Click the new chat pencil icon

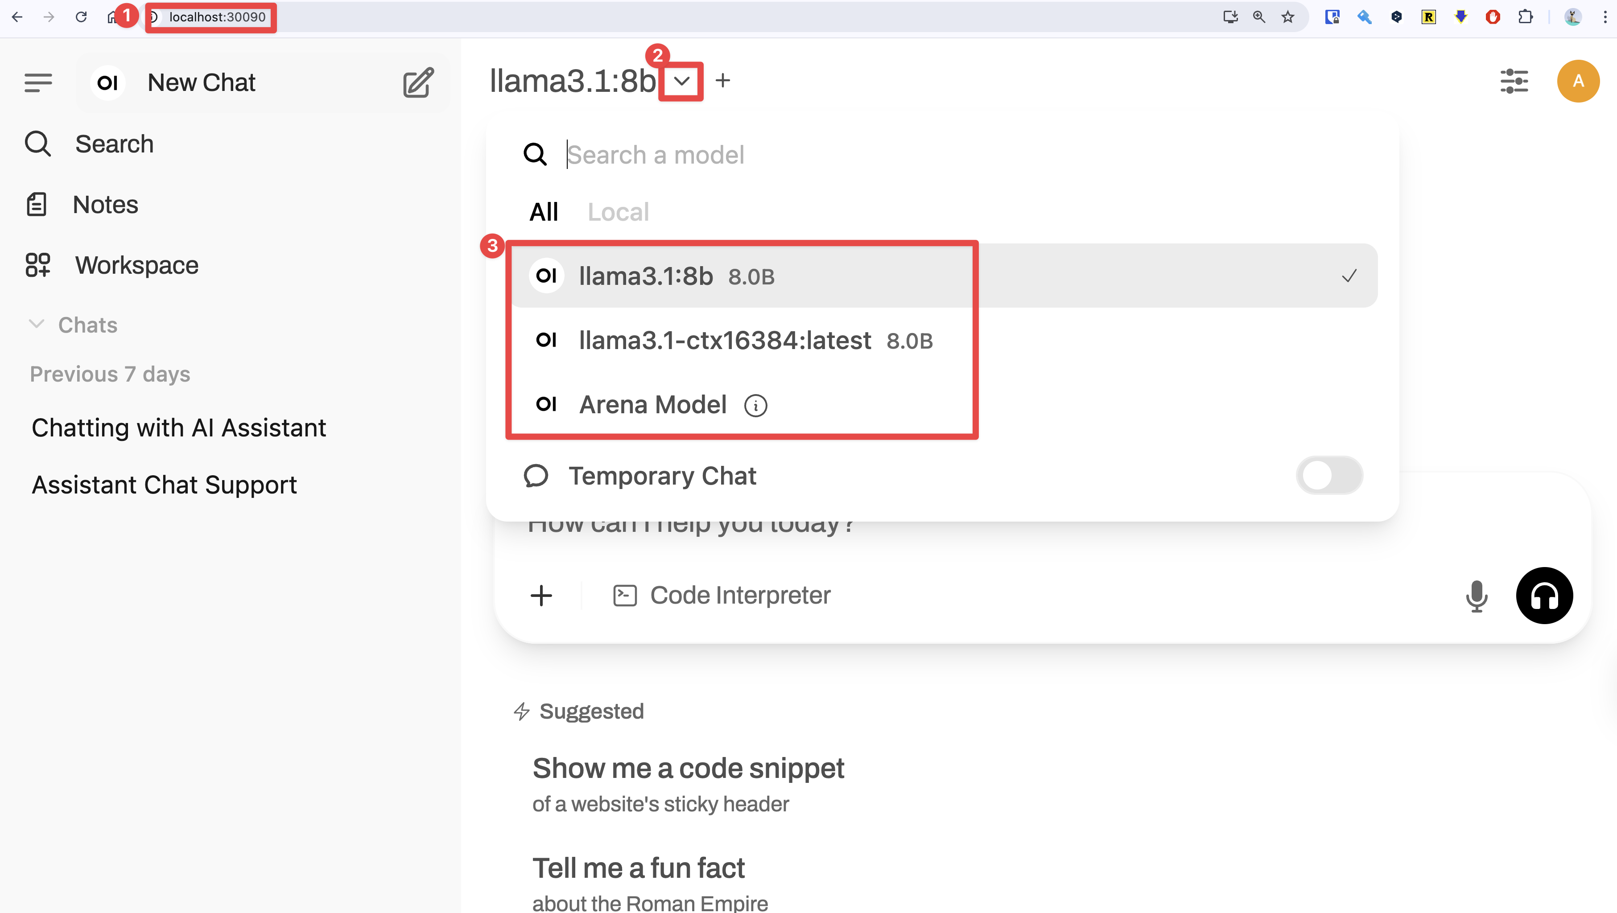point(418,82)
